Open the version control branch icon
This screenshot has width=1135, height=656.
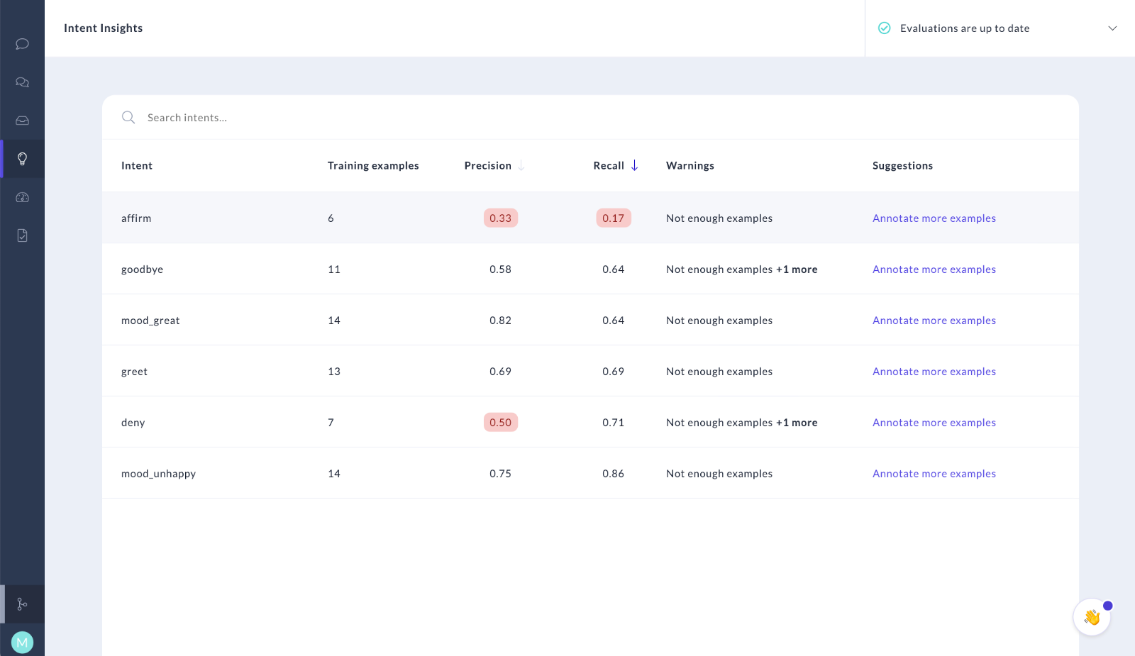[22, 604]
